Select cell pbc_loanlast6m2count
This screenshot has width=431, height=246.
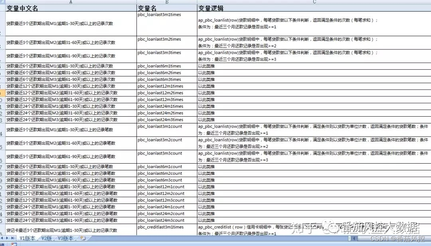click(x=167, y=173)
